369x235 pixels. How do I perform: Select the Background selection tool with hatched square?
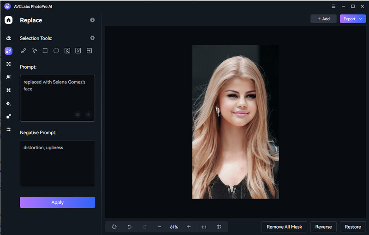click(x=78, y=51)
